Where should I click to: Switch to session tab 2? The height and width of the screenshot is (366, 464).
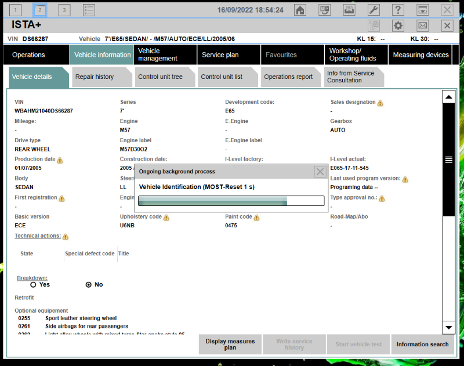pyautogui.click(x=39, y=10)
